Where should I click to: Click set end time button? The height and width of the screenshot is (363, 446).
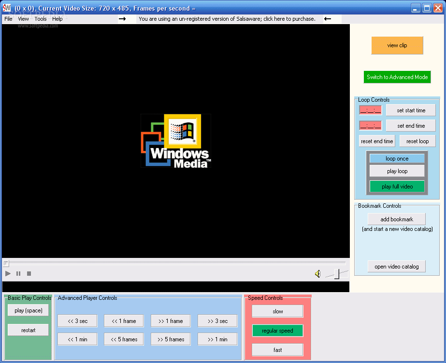tap(411, 126)
